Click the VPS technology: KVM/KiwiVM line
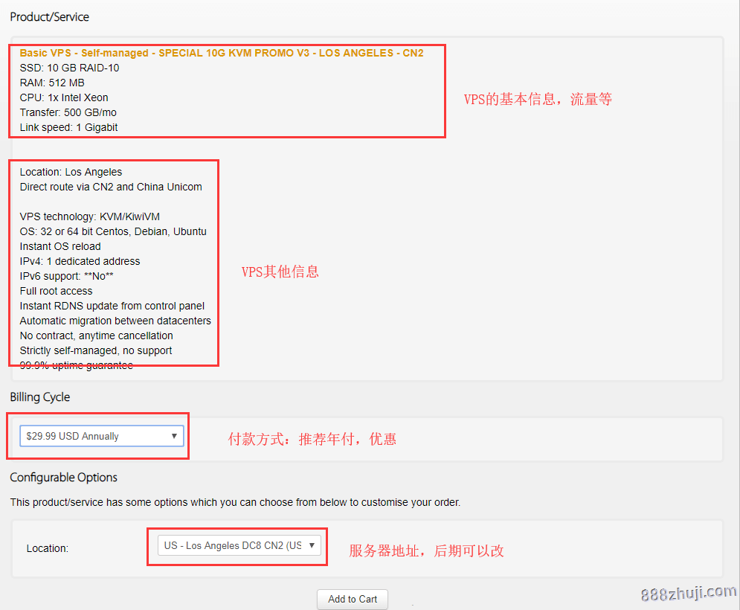Screen dimensions: 740x610 pyautogui.click(x=90, y=216)
